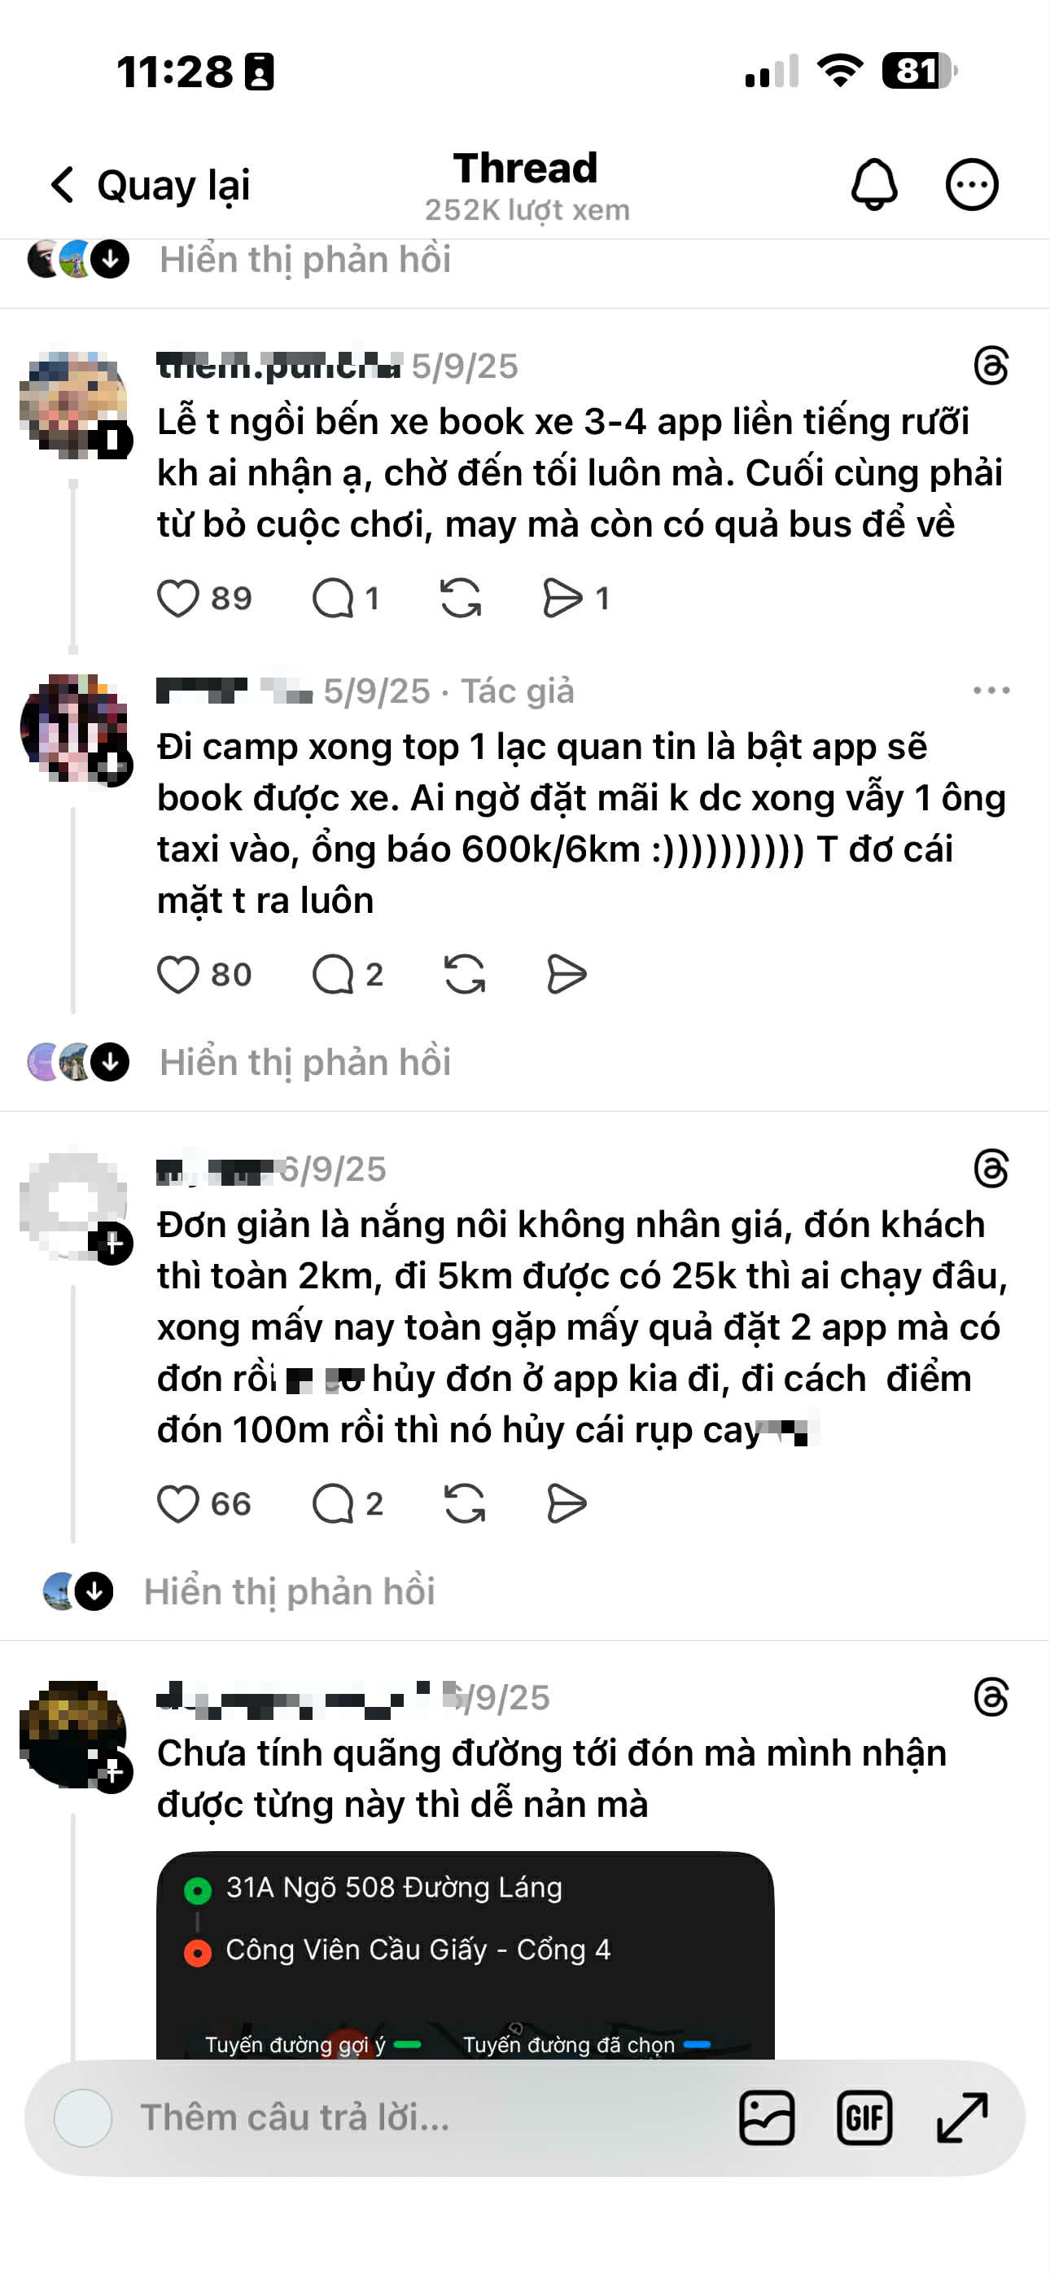The width and height of the screenshot is (1050, 2277).
Task: Open the notification bell in thread header
Action: [874, 185]
